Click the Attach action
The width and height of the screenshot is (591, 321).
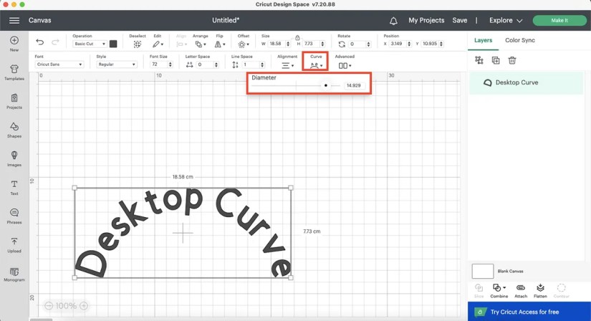pos(521,291)
